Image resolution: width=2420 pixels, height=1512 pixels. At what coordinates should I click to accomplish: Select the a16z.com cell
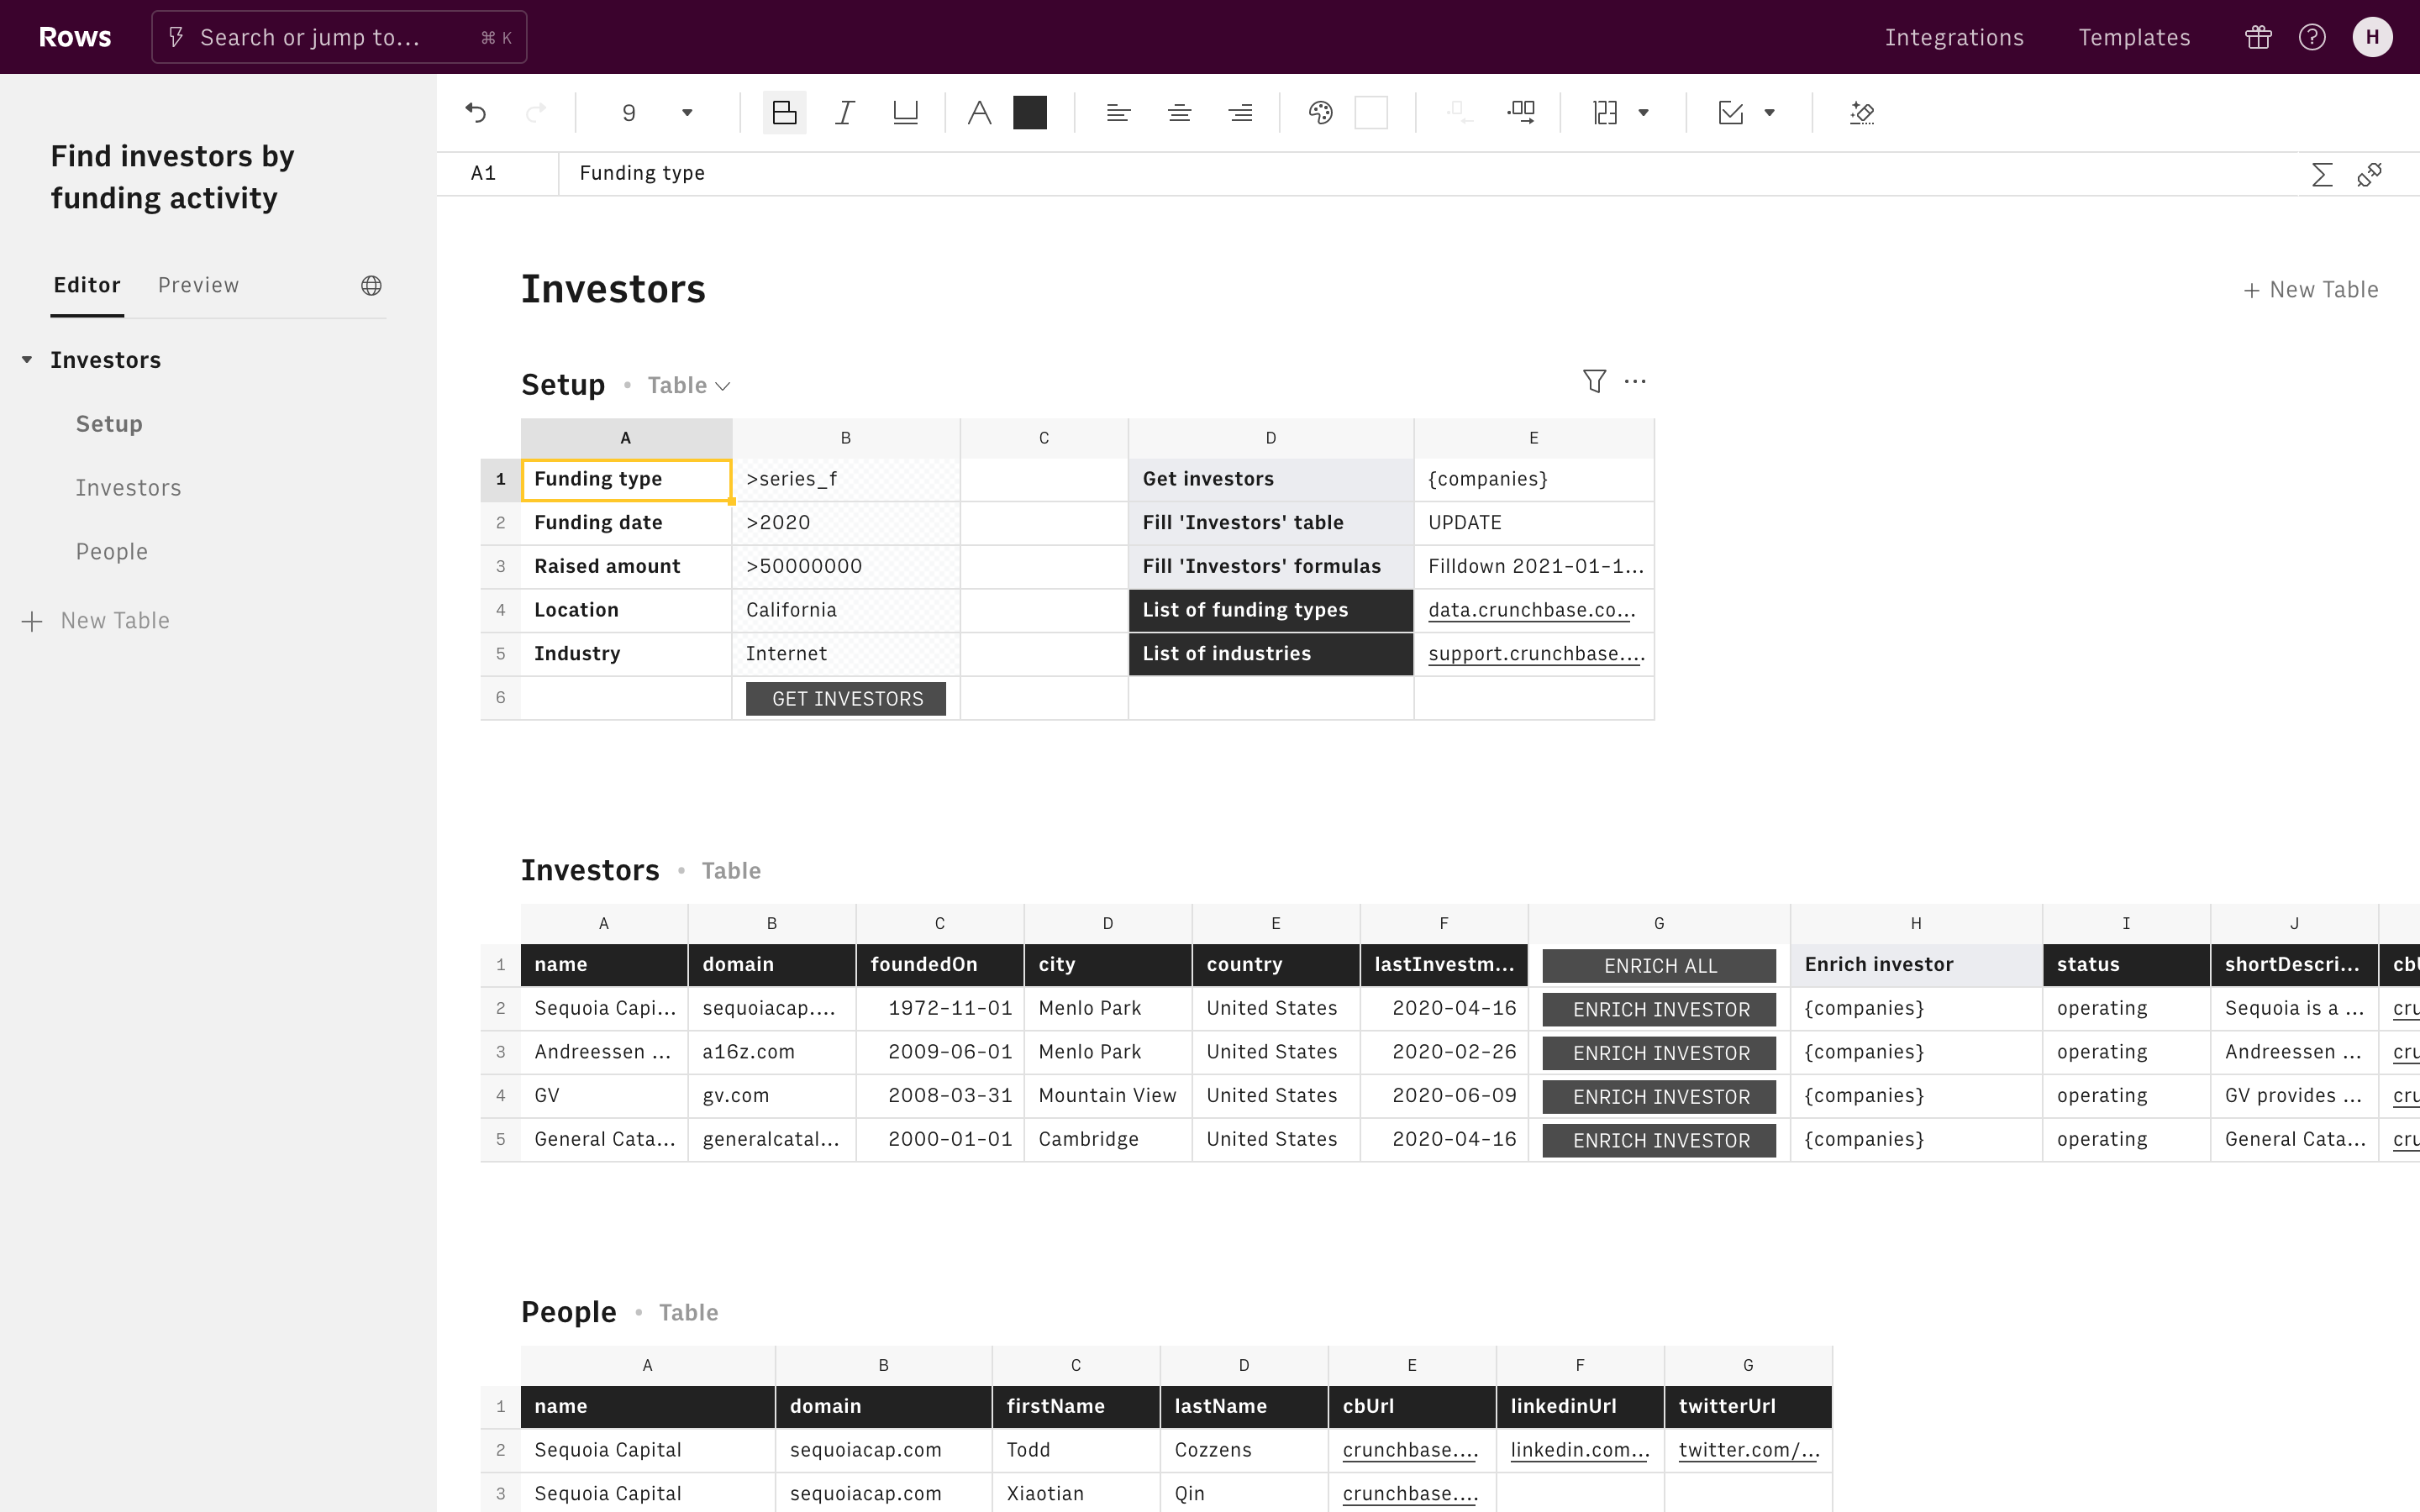point(771,1052)
